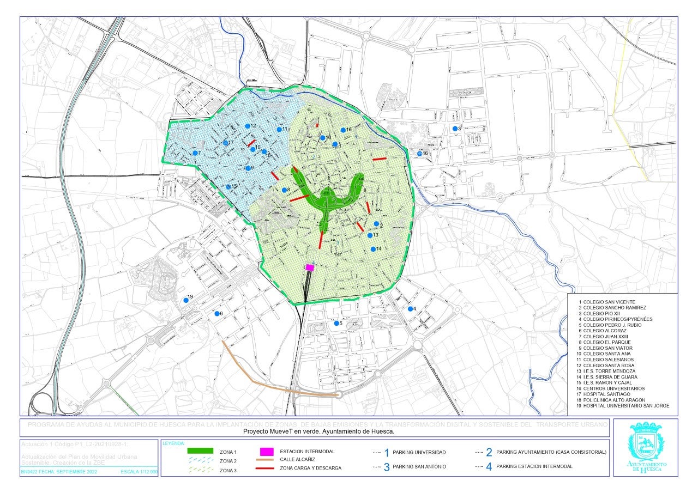Click blue map marker number 19
This screenshot has width=698, height=493.
pyautogui.click(x=186, y=300)
